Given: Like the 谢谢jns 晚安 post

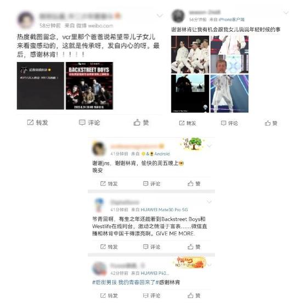Looking at the screenshot, I should [x=194, y=184].
